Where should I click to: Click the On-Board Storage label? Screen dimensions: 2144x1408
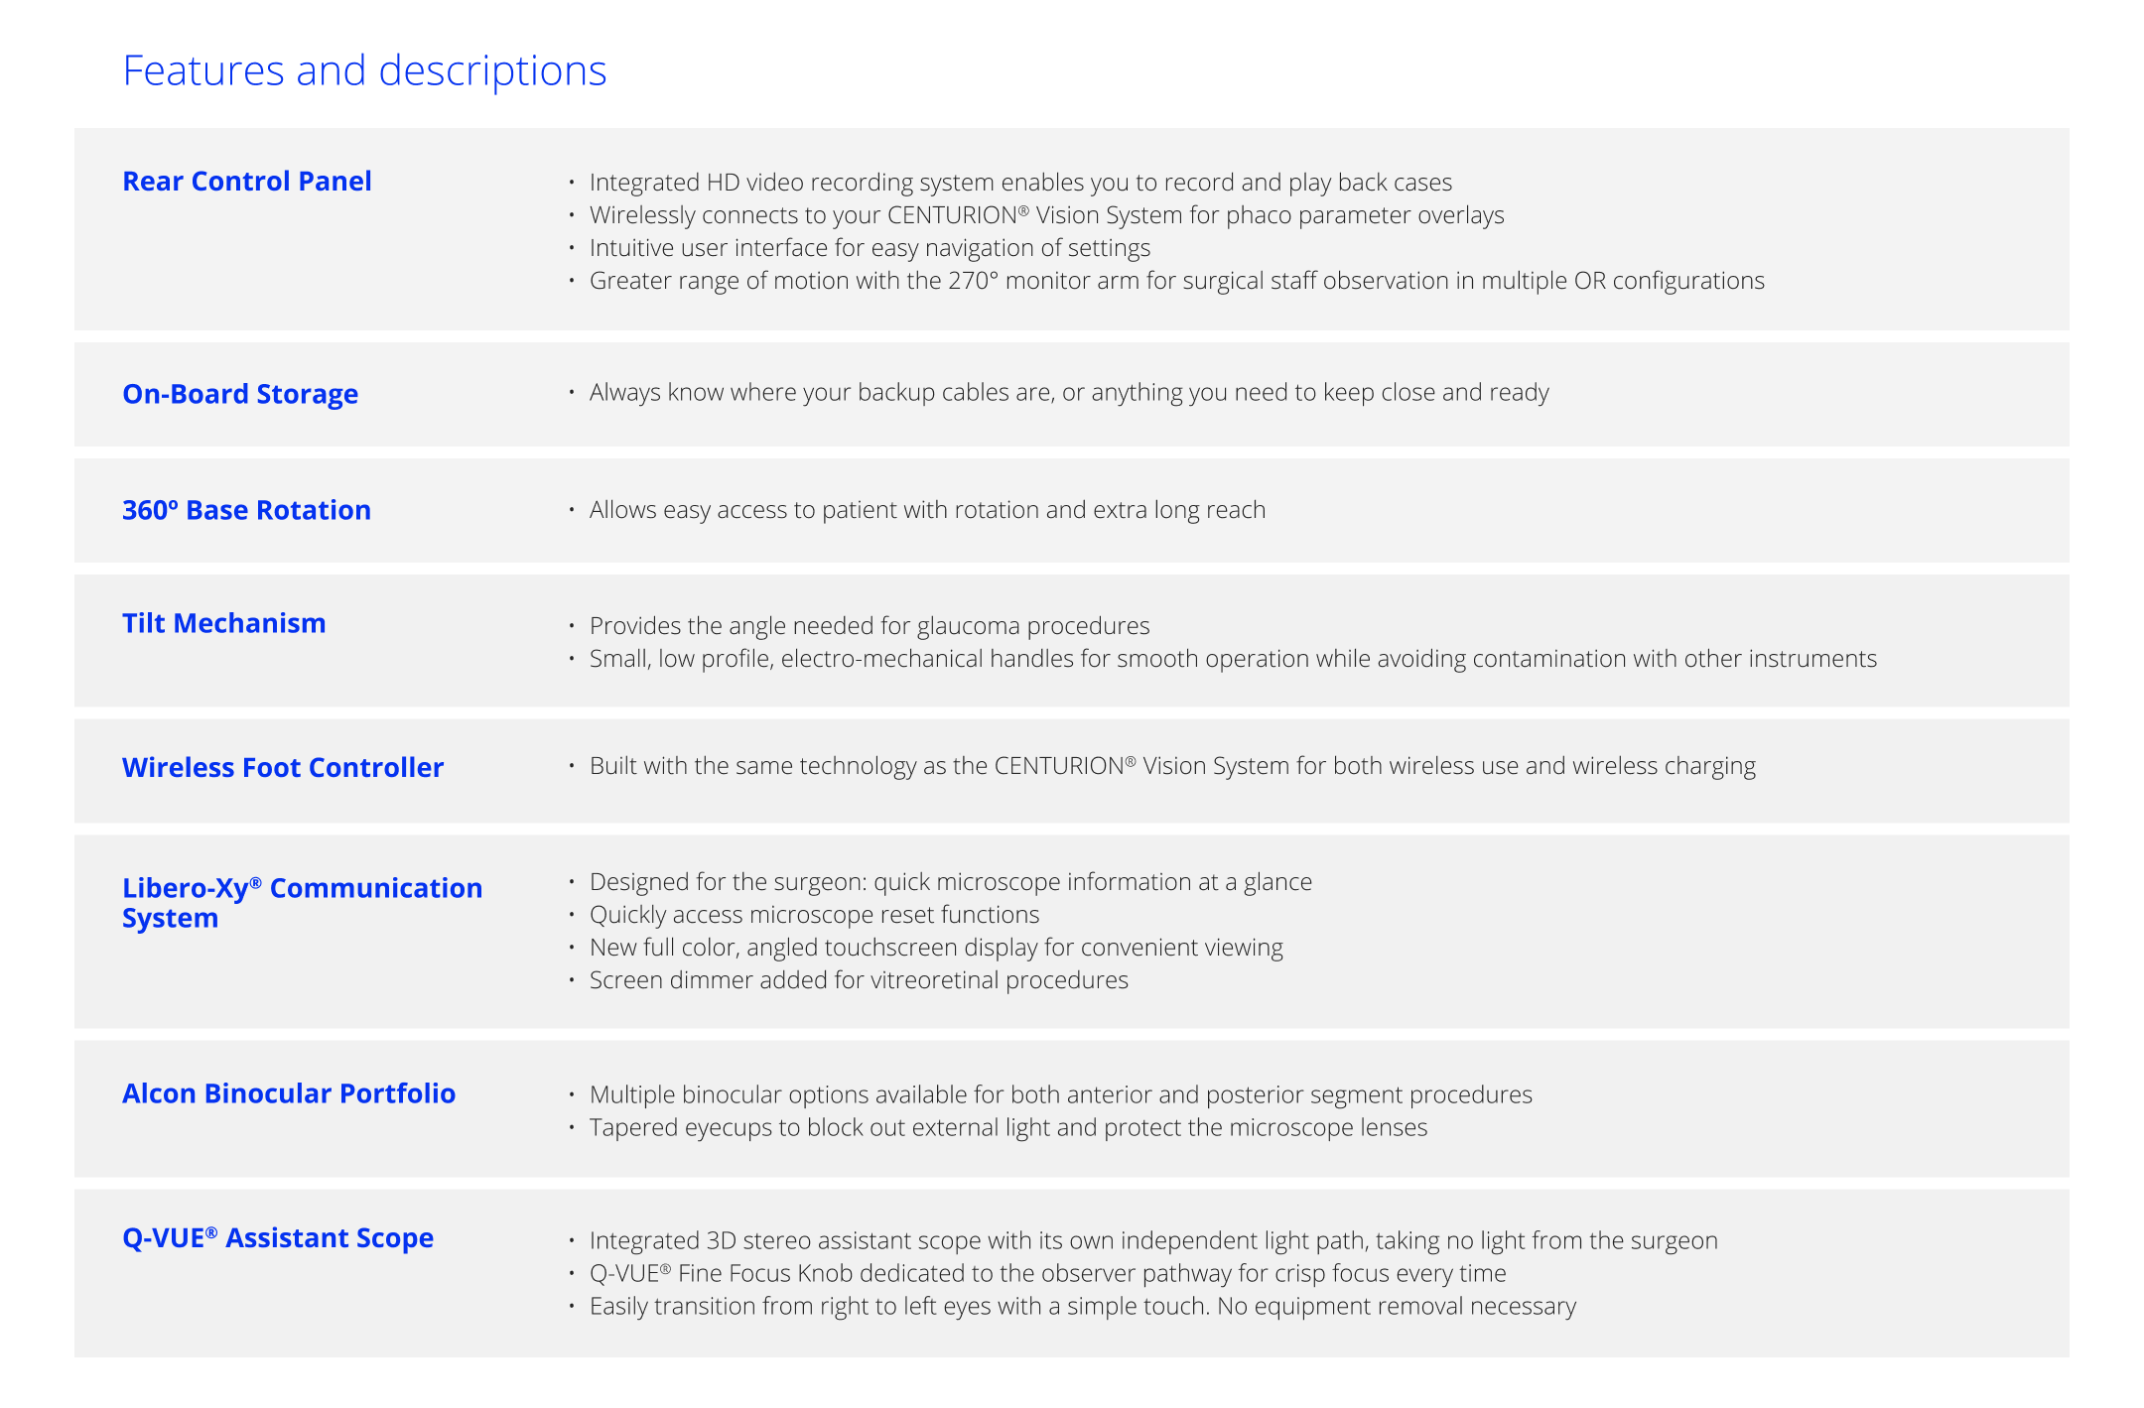click(239, 394)
